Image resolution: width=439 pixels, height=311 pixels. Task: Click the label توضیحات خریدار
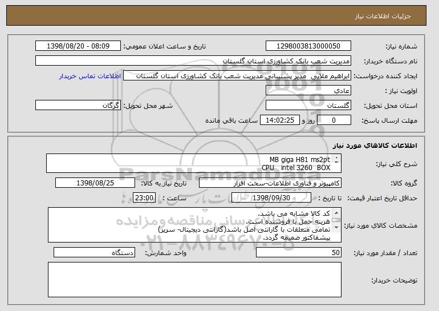[394, 280]
